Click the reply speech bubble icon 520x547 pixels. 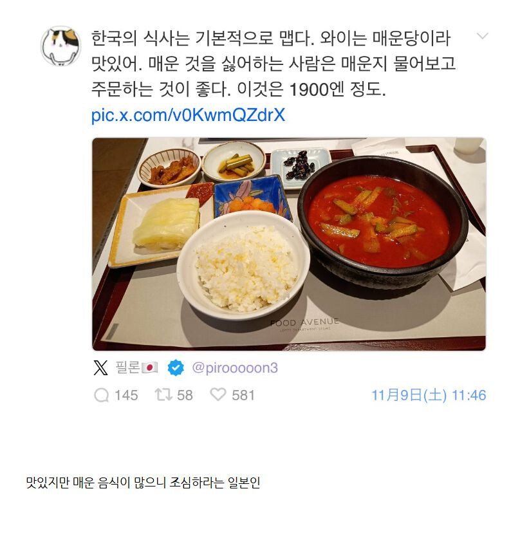coord(102,395)
